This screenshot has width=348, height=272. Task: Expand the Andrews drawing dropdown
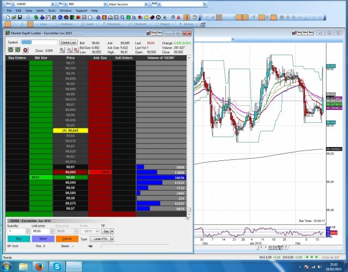pyautogui.click(x=76, y=24)
